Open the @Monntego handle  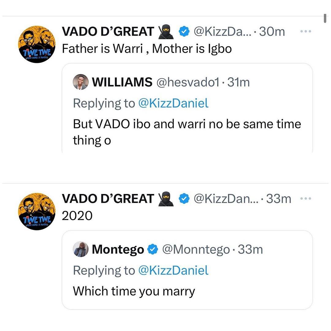(x=196, y=249)
